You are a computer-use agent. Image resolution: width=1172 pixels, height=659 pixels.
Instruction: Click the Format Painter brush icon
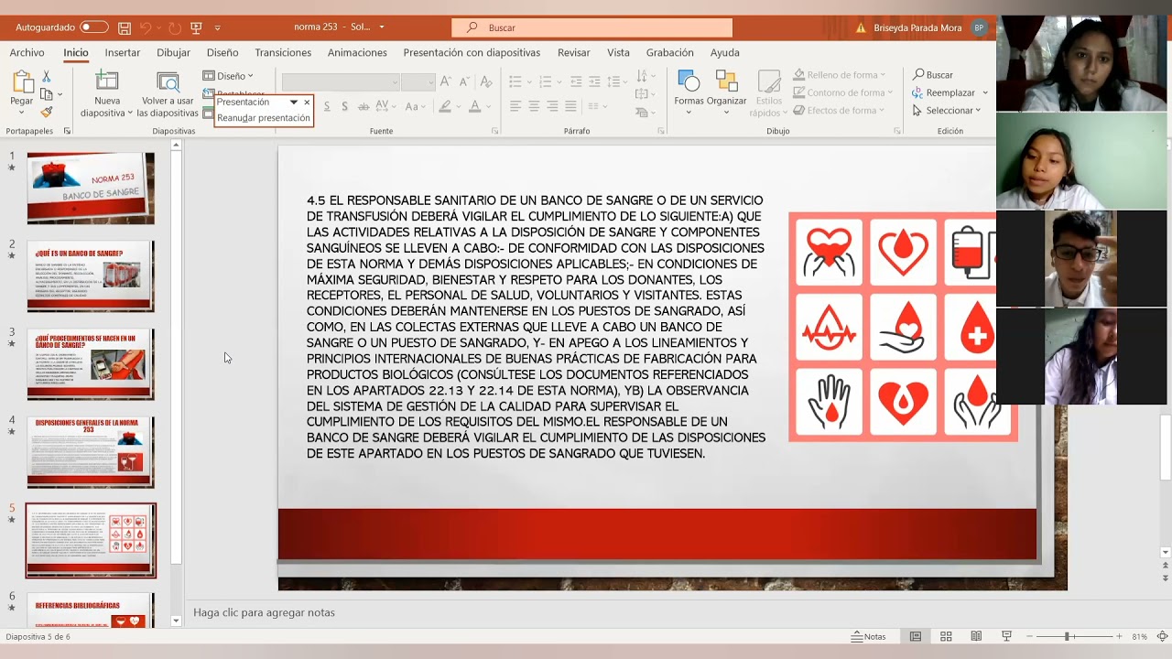coord(47,112)
